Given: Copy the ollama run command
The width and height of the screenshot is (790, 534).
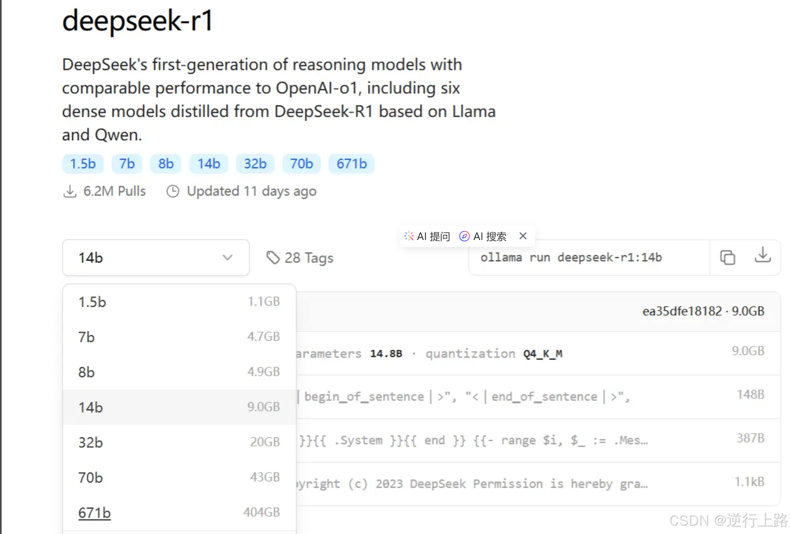Looking at the screenshot, I should [x=727, y=258].
